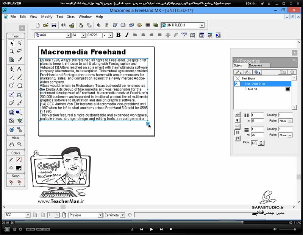Click the leading value 0.9729 field
This screenshot has height=235, width=303.
click(x=94, y=35)
